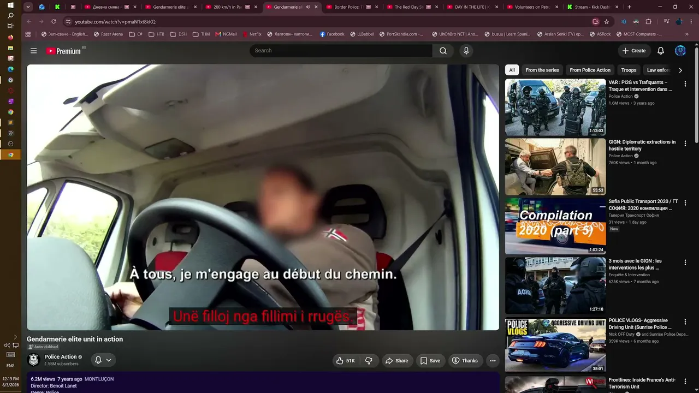
Task: Open GIGN: Diplomatic extractions video title
Action: 642,145
